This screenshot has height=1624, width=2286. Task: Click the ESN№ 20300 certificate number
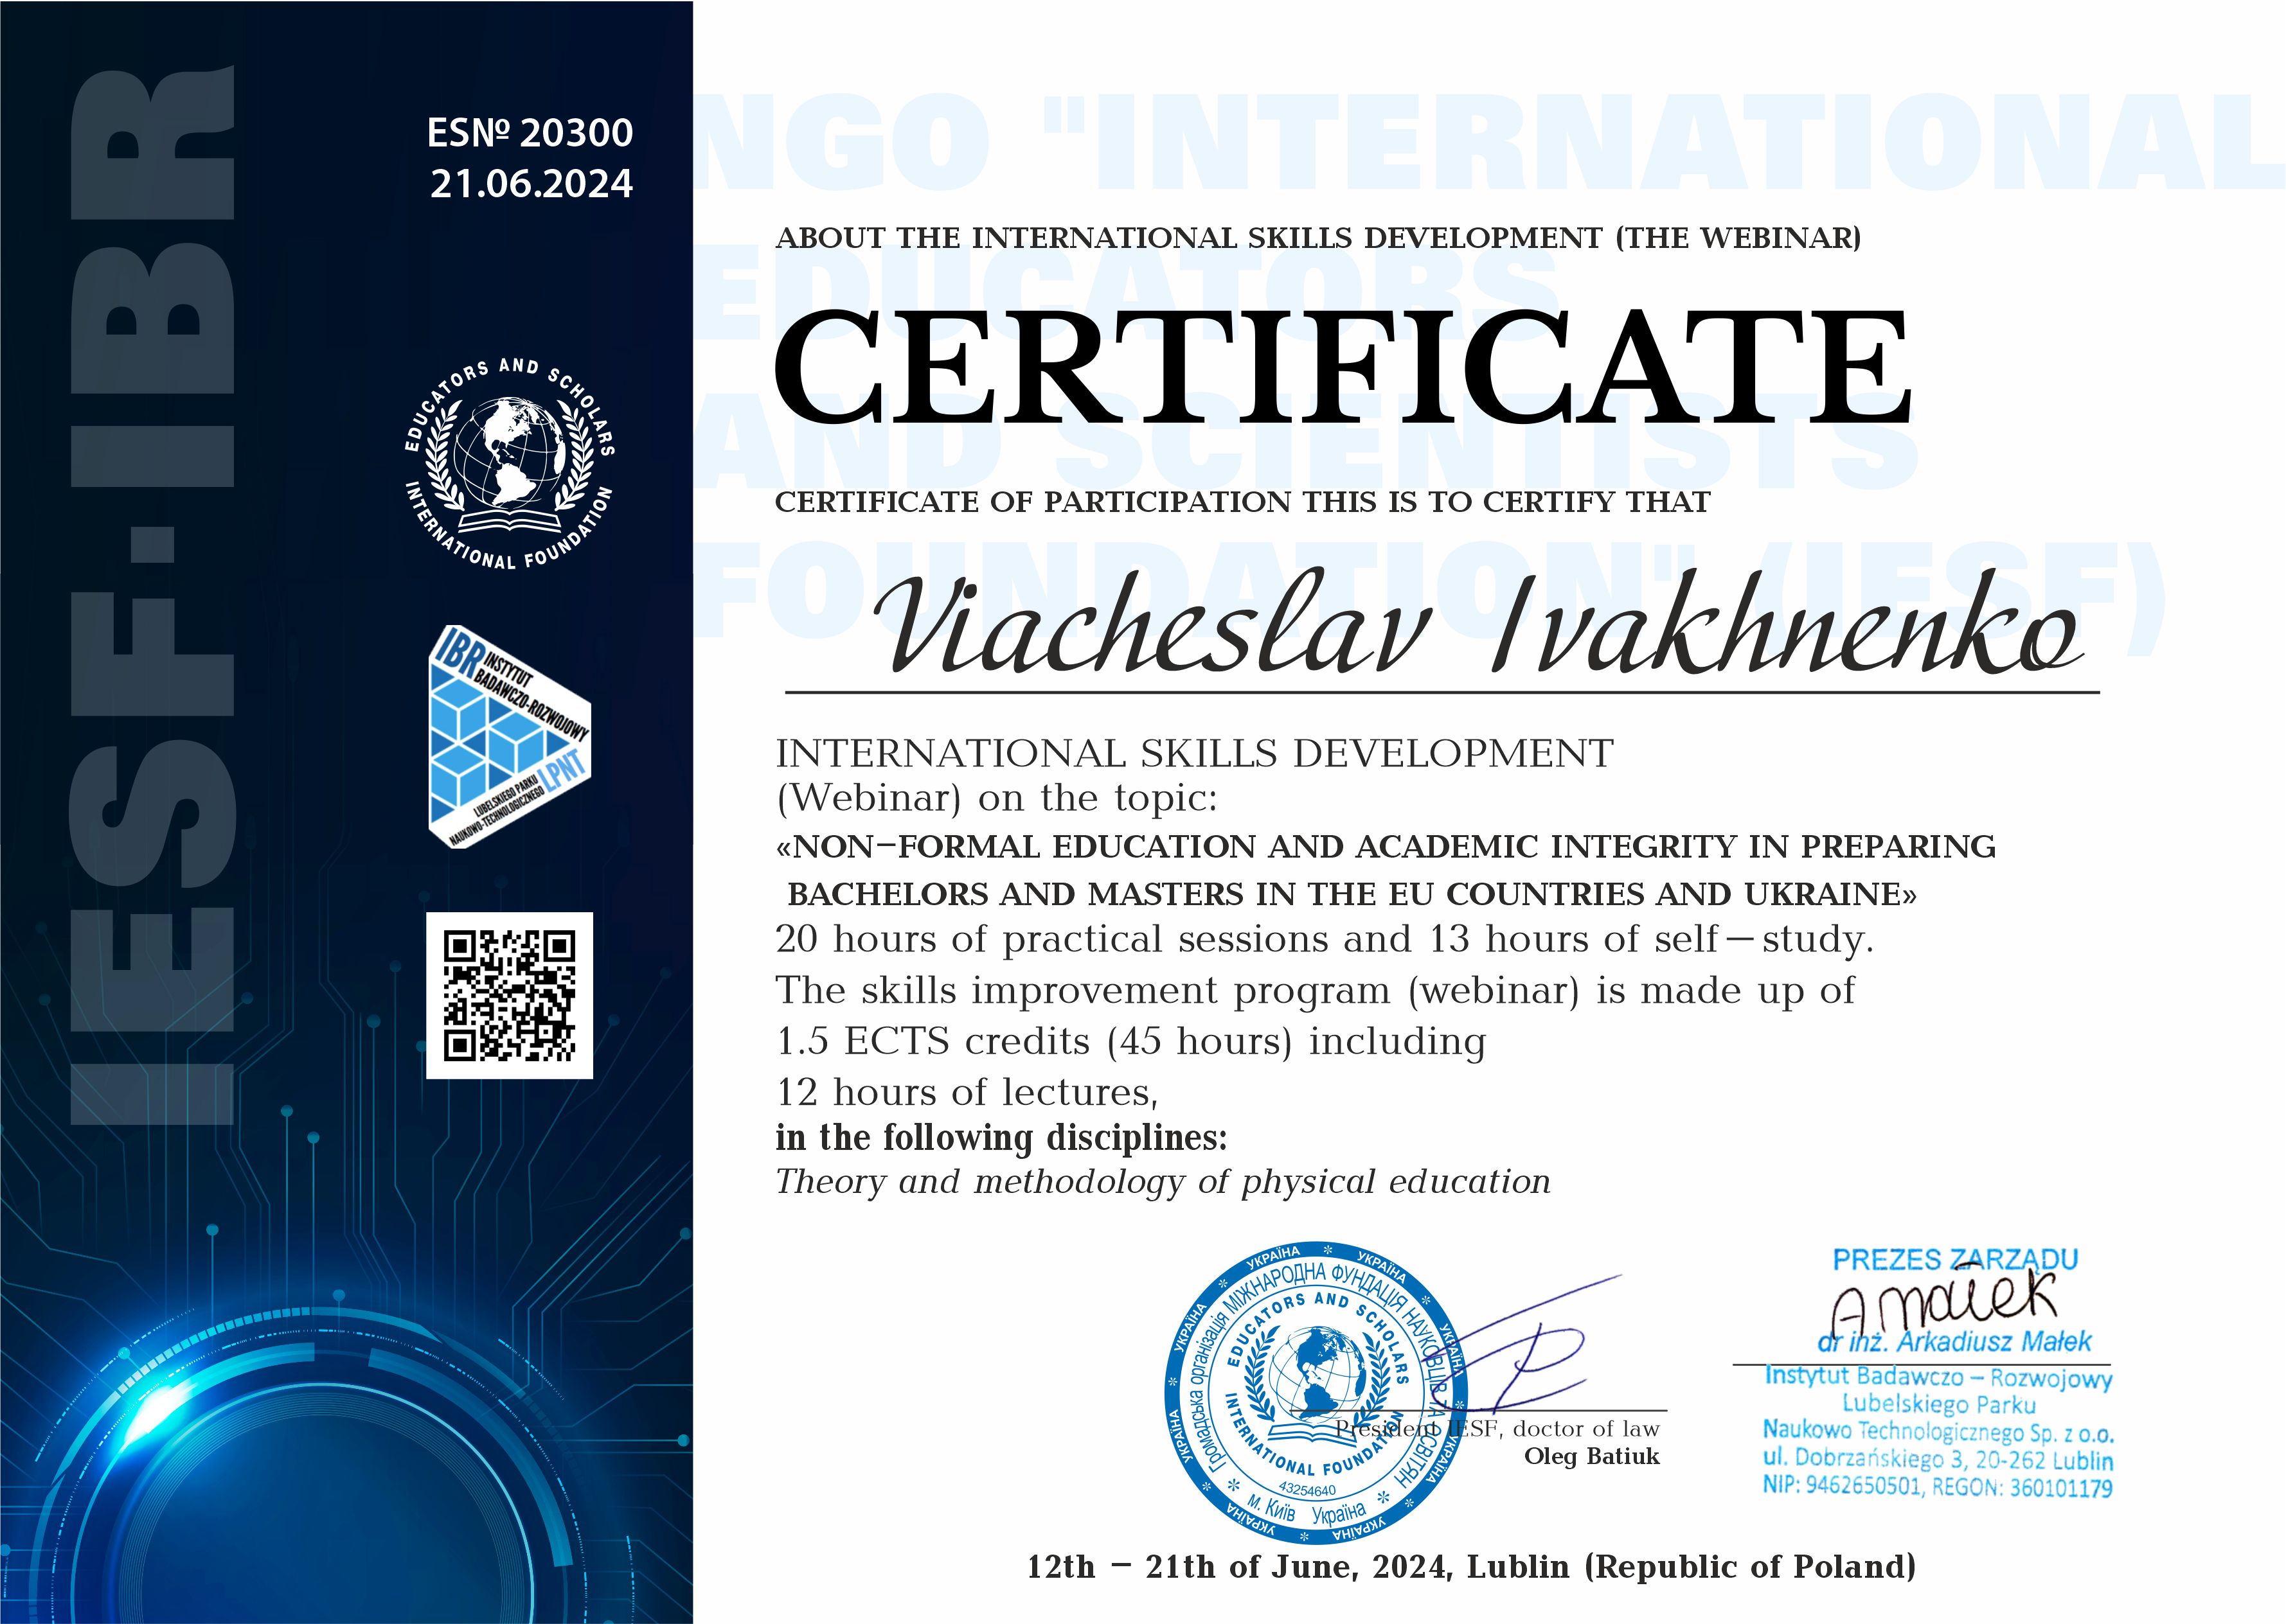point(530,133)
